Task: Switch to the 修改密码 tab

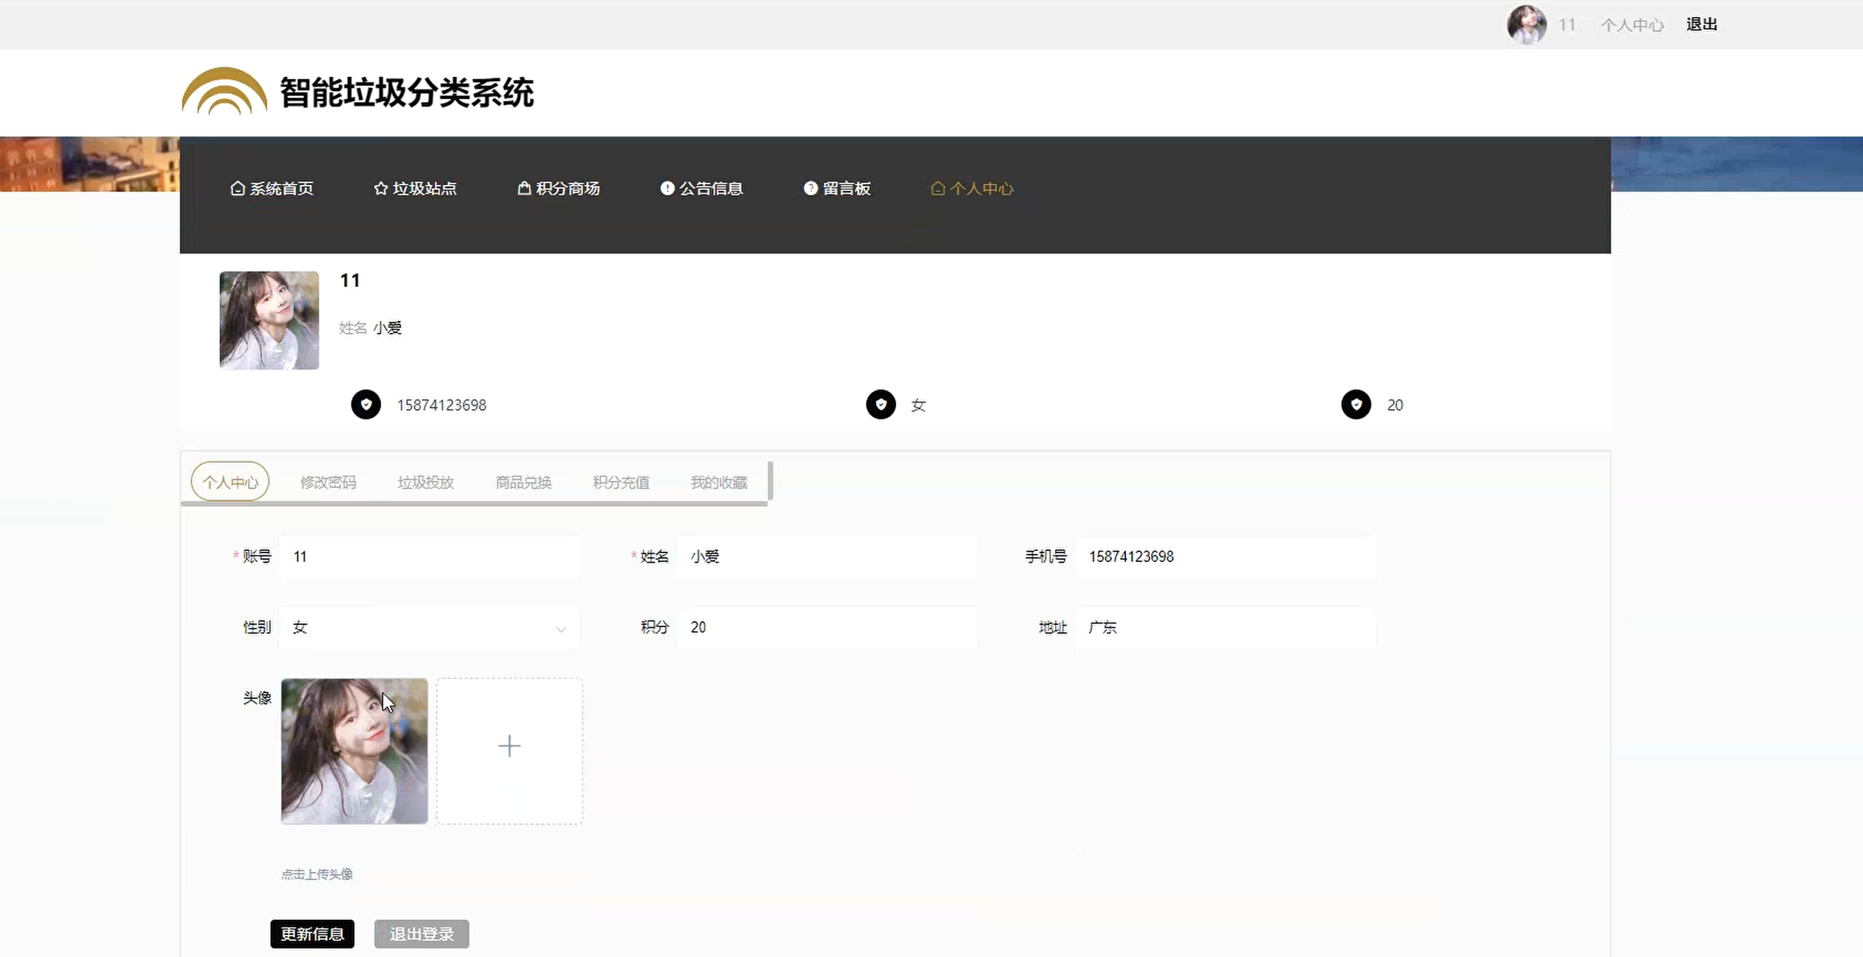Action: point(328,482)
